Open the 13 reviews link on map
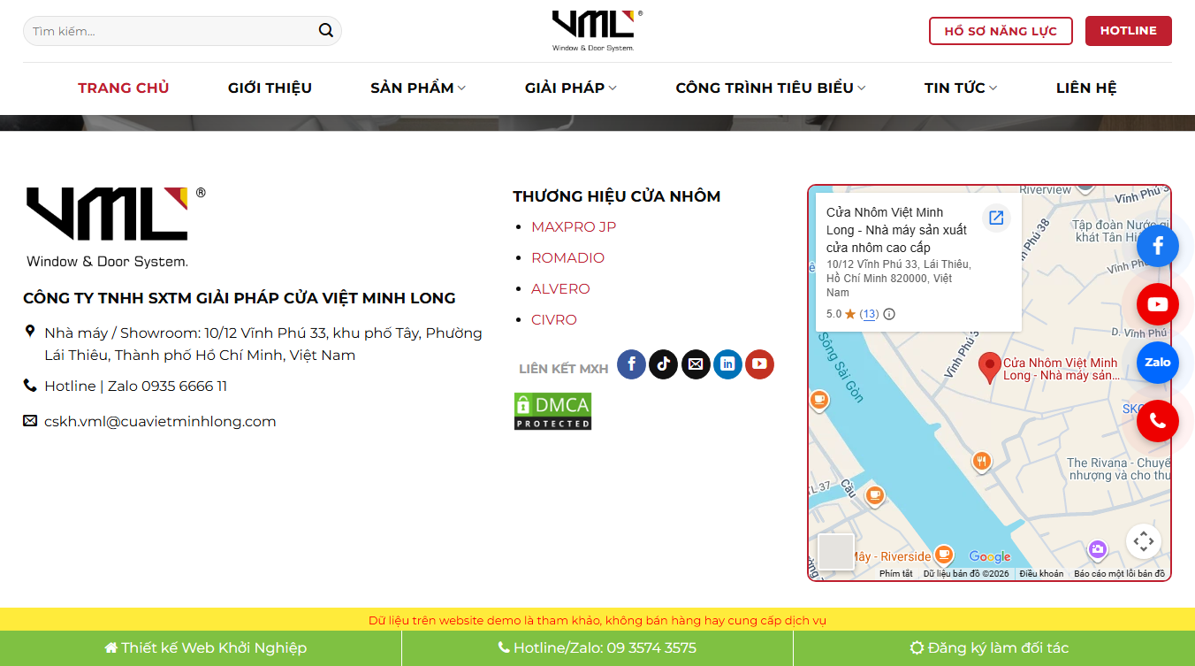This screenshot has height=666, width=1195. [x=870, y=314]
